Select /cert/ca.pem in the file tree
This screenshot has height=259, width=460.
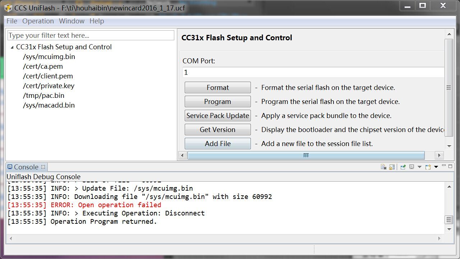[43, 66]
